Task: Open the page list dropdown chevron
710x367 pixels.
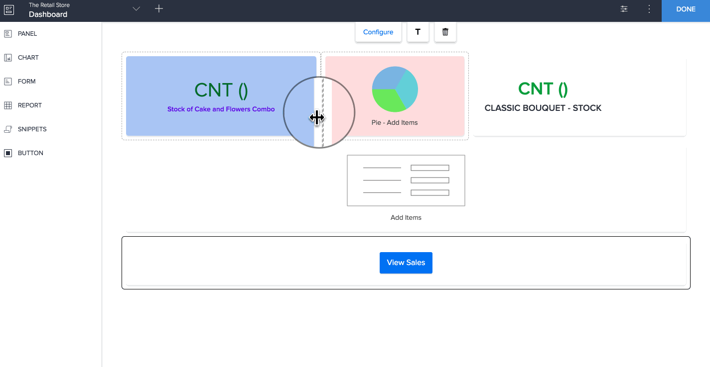Action: 137,9
